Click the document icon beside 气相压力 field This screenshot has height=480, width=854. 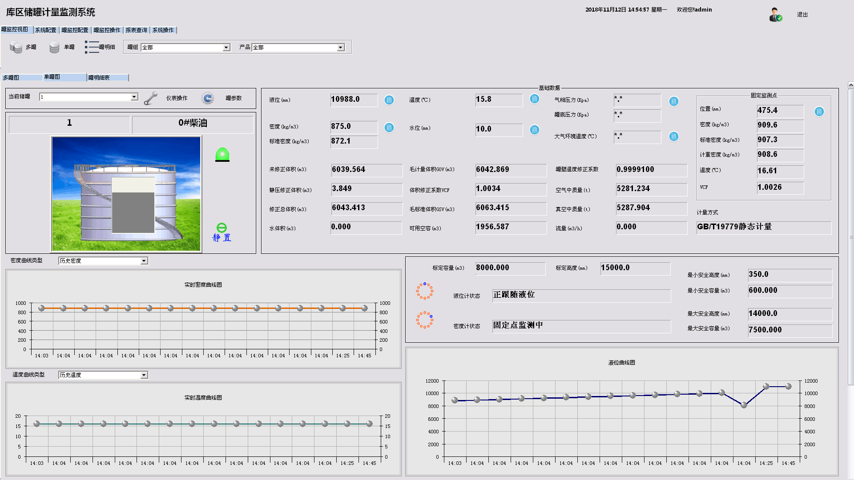point(674,101)
